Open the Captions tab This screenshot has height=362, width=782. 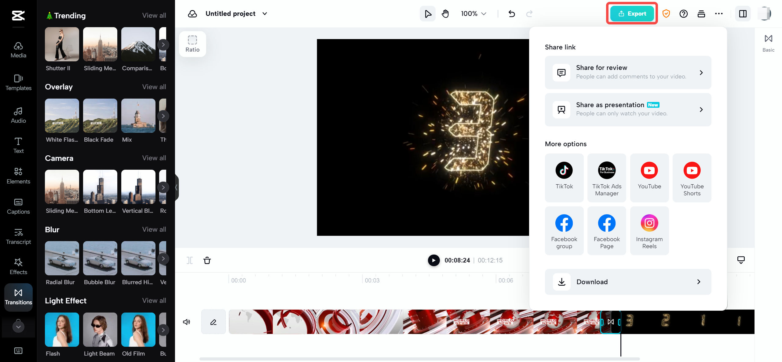18,206
